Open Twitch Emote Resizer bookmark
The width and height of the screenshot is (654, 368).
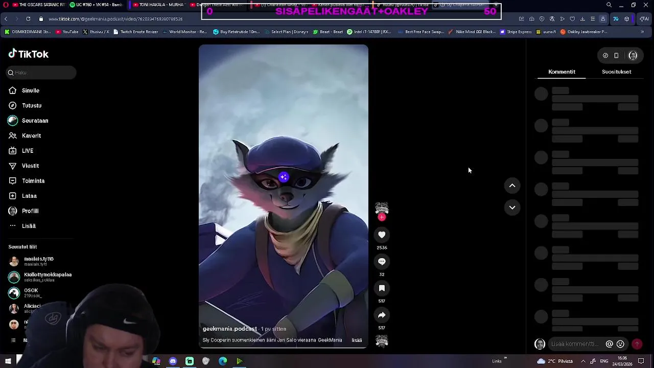135,32
